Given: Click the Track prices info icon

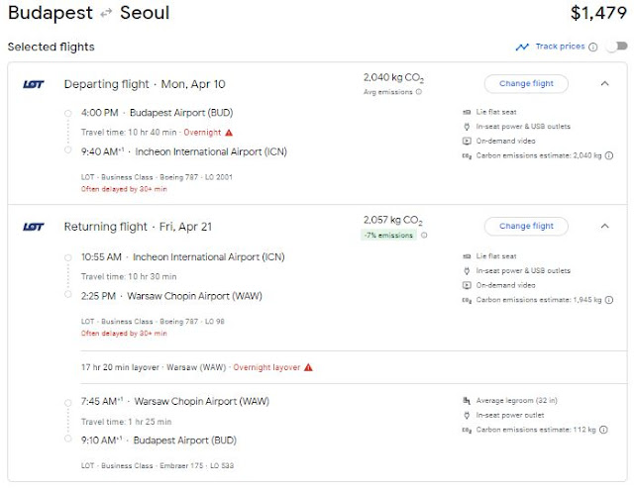Looking at the screenshot, I should [593, 47].
